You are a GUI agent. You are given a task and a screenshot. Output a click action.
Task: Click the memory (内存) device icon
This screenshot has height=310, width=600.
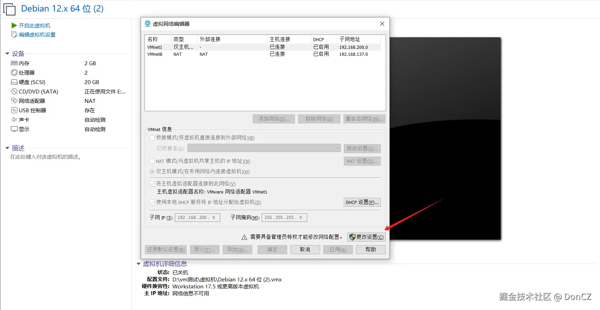[14, 63]
